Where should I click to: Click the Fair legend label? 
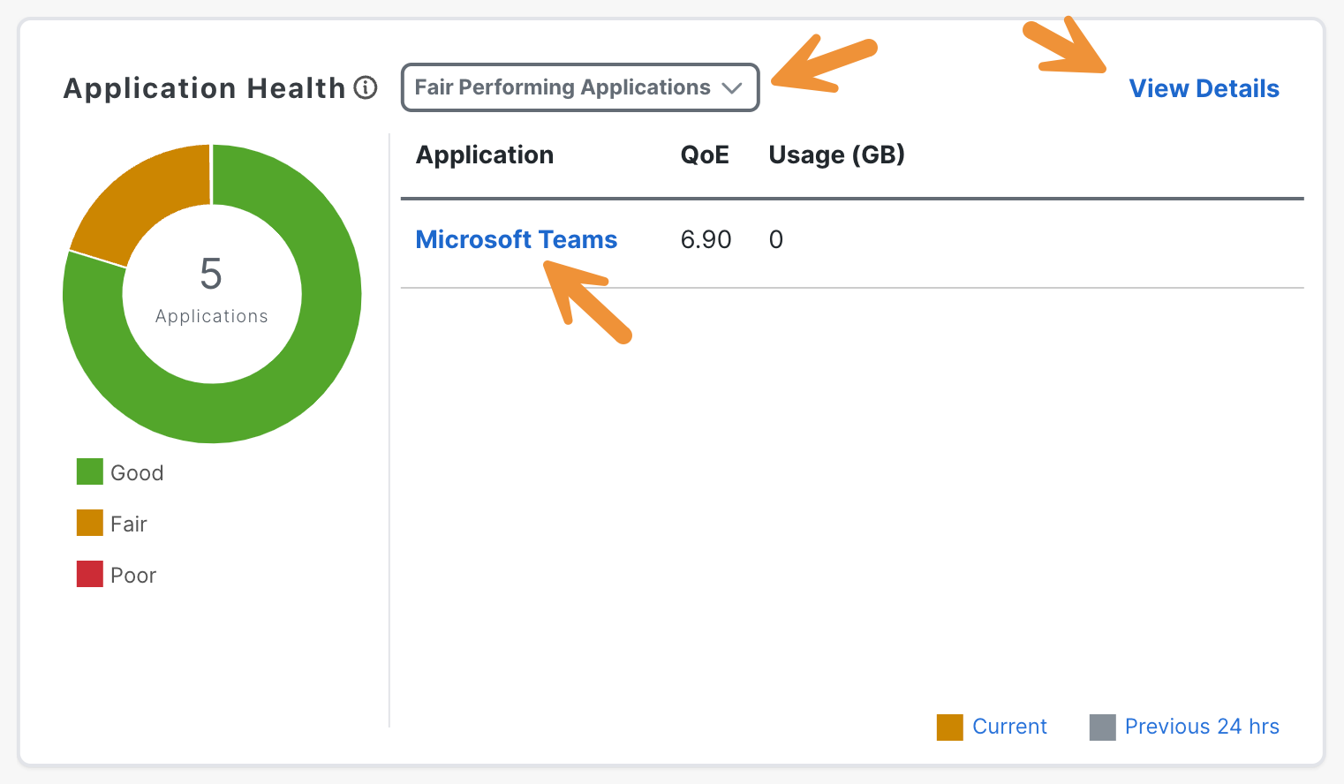(129, 524)
